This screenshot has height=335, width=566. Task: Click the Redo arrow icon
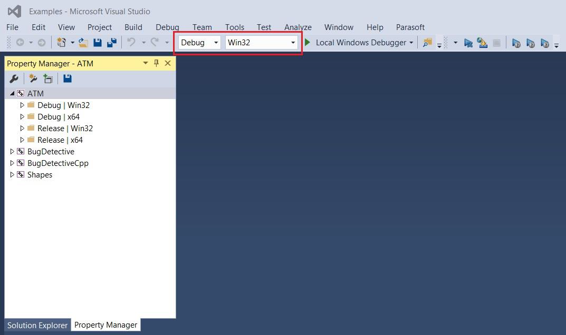point(155,42)
